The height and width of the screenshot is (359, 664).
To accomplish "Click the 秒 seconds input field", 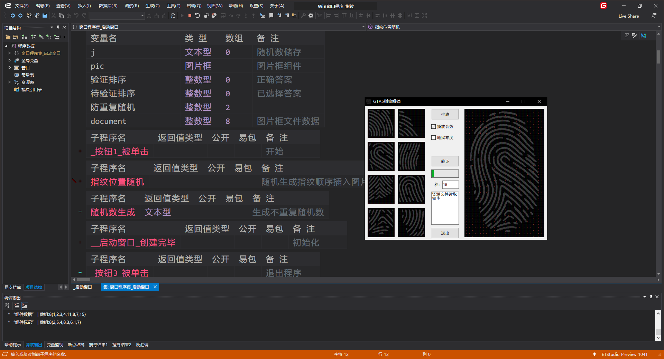I will pyautogui.click(x=450, y=185).
